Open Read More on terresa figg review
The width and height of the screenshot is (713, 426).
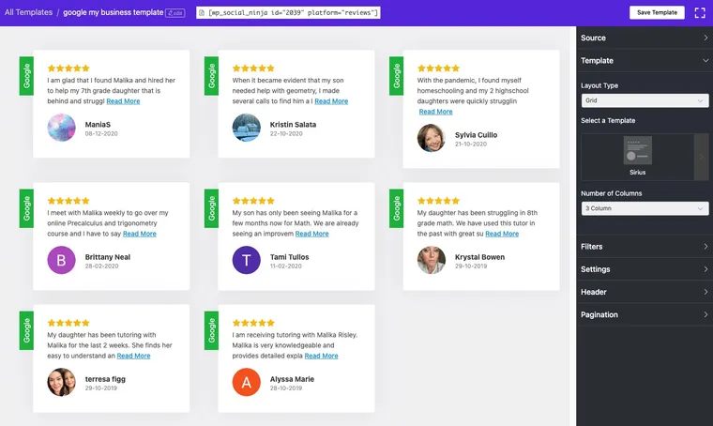click(133, 356)
